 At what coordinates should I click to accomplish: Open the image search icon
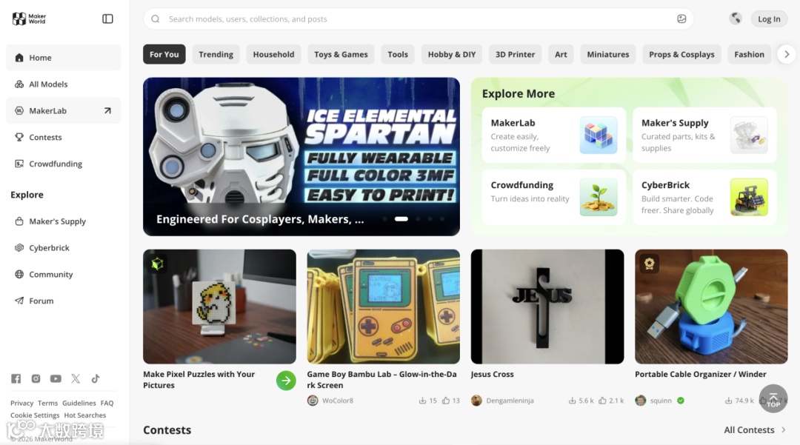(x=681, y=19)
